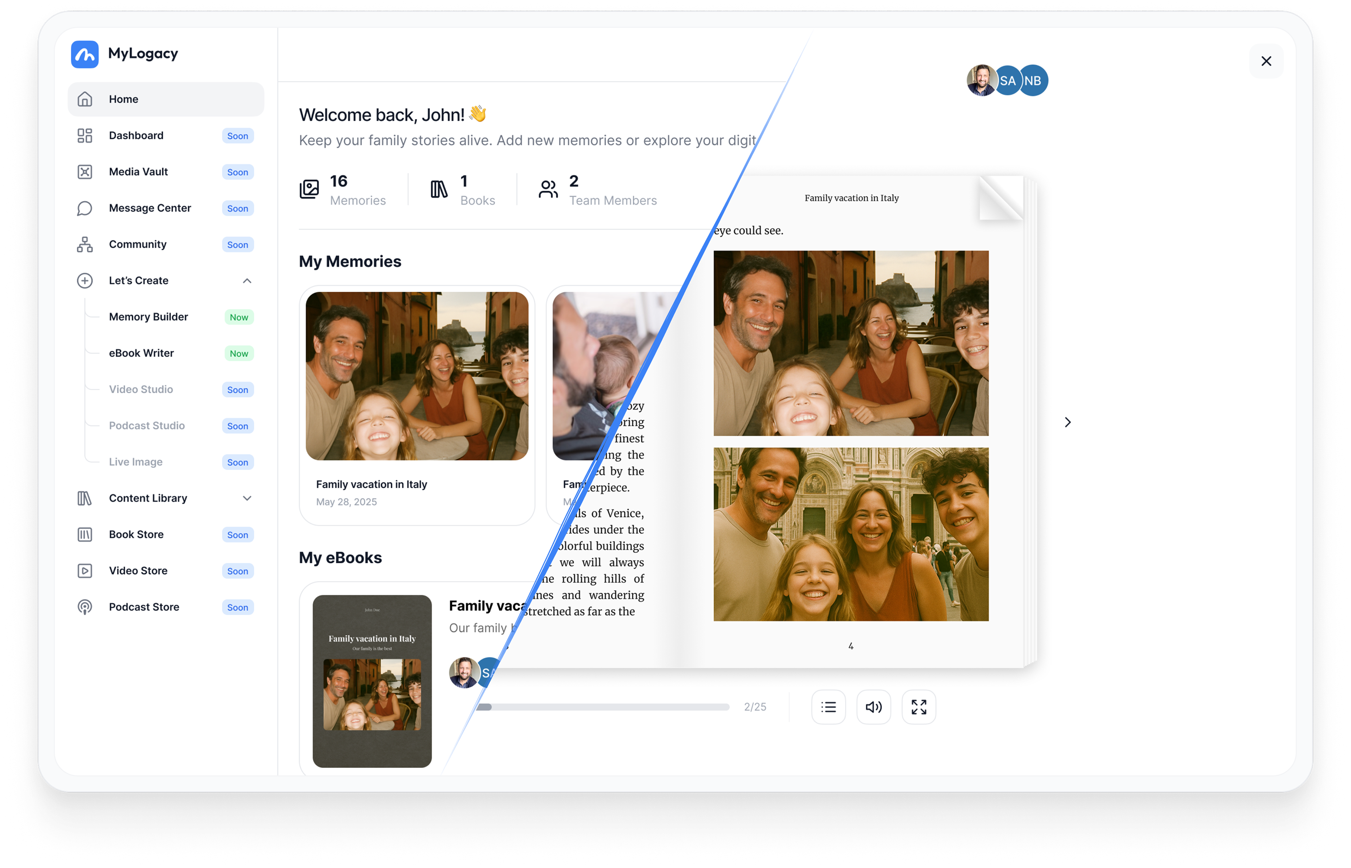1351x868 pixels.
Task: Open the Dashboard menu item
Action: [x=137, y=136]
